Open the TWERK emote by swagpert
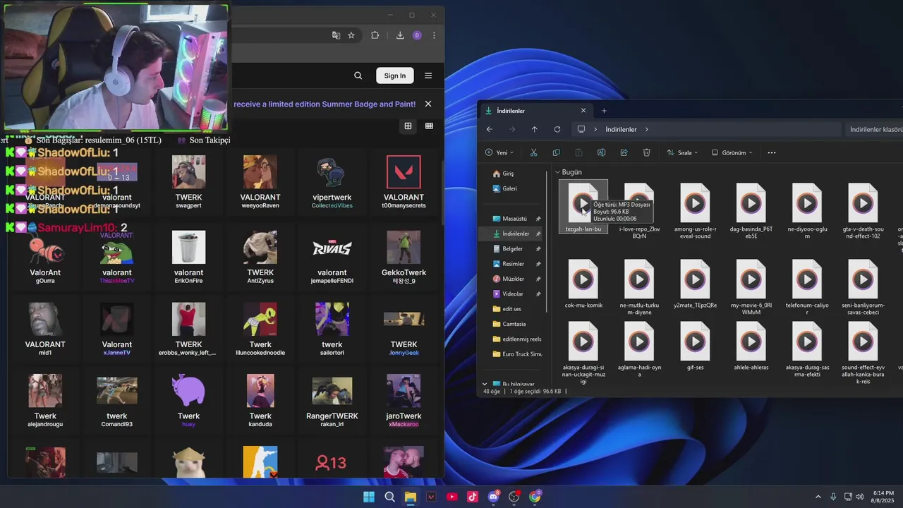The height and width of the screenshot is (508, 903). point(188,182)
